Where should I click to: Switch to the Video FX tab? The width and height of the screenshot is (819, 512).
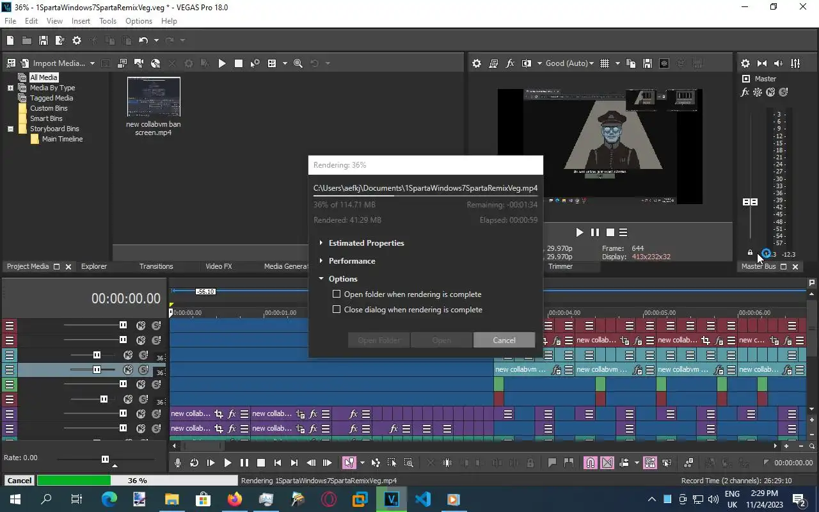219,266
